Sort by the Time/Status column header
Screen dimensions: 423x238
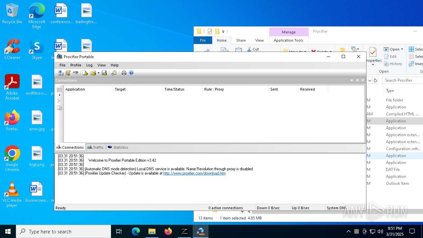click(182, 89)
